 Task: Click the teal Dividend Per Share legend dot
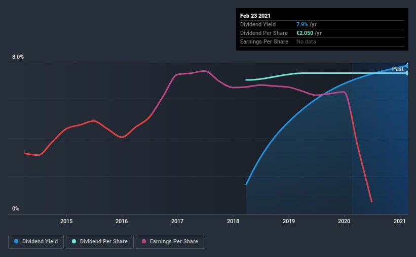click(74, 241)
